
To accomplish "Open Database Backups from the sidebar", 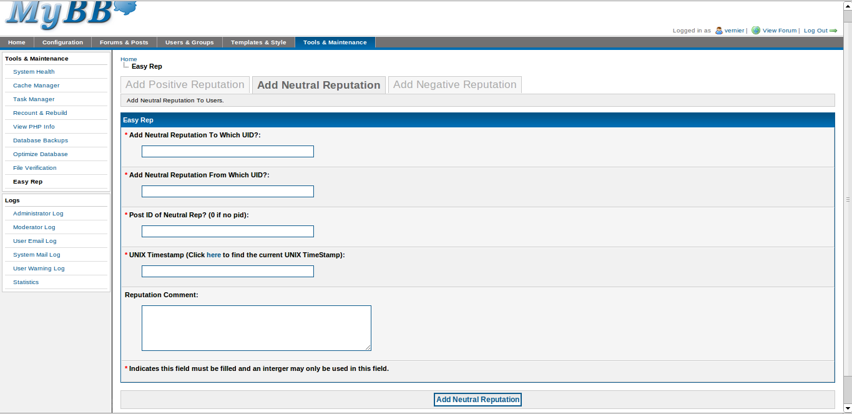I will pos(41,140).
